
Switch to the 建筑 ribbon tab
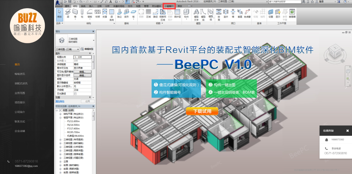pos(67,6)
